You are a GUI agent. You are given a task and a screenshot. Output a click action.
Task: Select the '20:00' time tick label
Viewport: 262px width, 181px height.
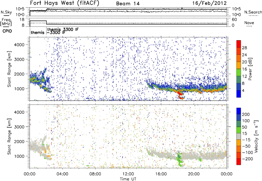(x=194, y=174)
